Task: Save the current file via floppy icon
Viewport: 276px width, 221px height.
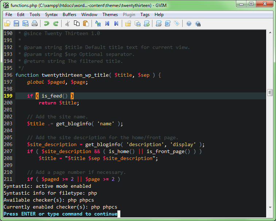Action: [16, 23]
